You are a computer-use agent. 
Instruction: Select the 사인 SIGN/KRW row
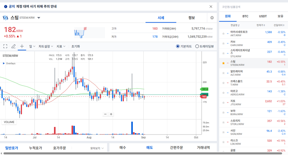click(x=253, y=132)
